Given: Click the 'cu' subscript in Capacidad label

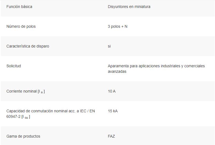Looking at the screenshot, I should [26, 118].
